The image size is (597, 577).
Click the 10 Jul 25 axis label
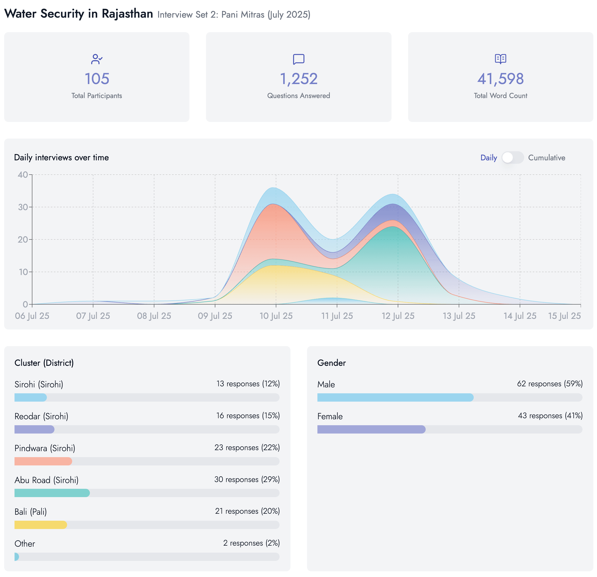point(276,316)
